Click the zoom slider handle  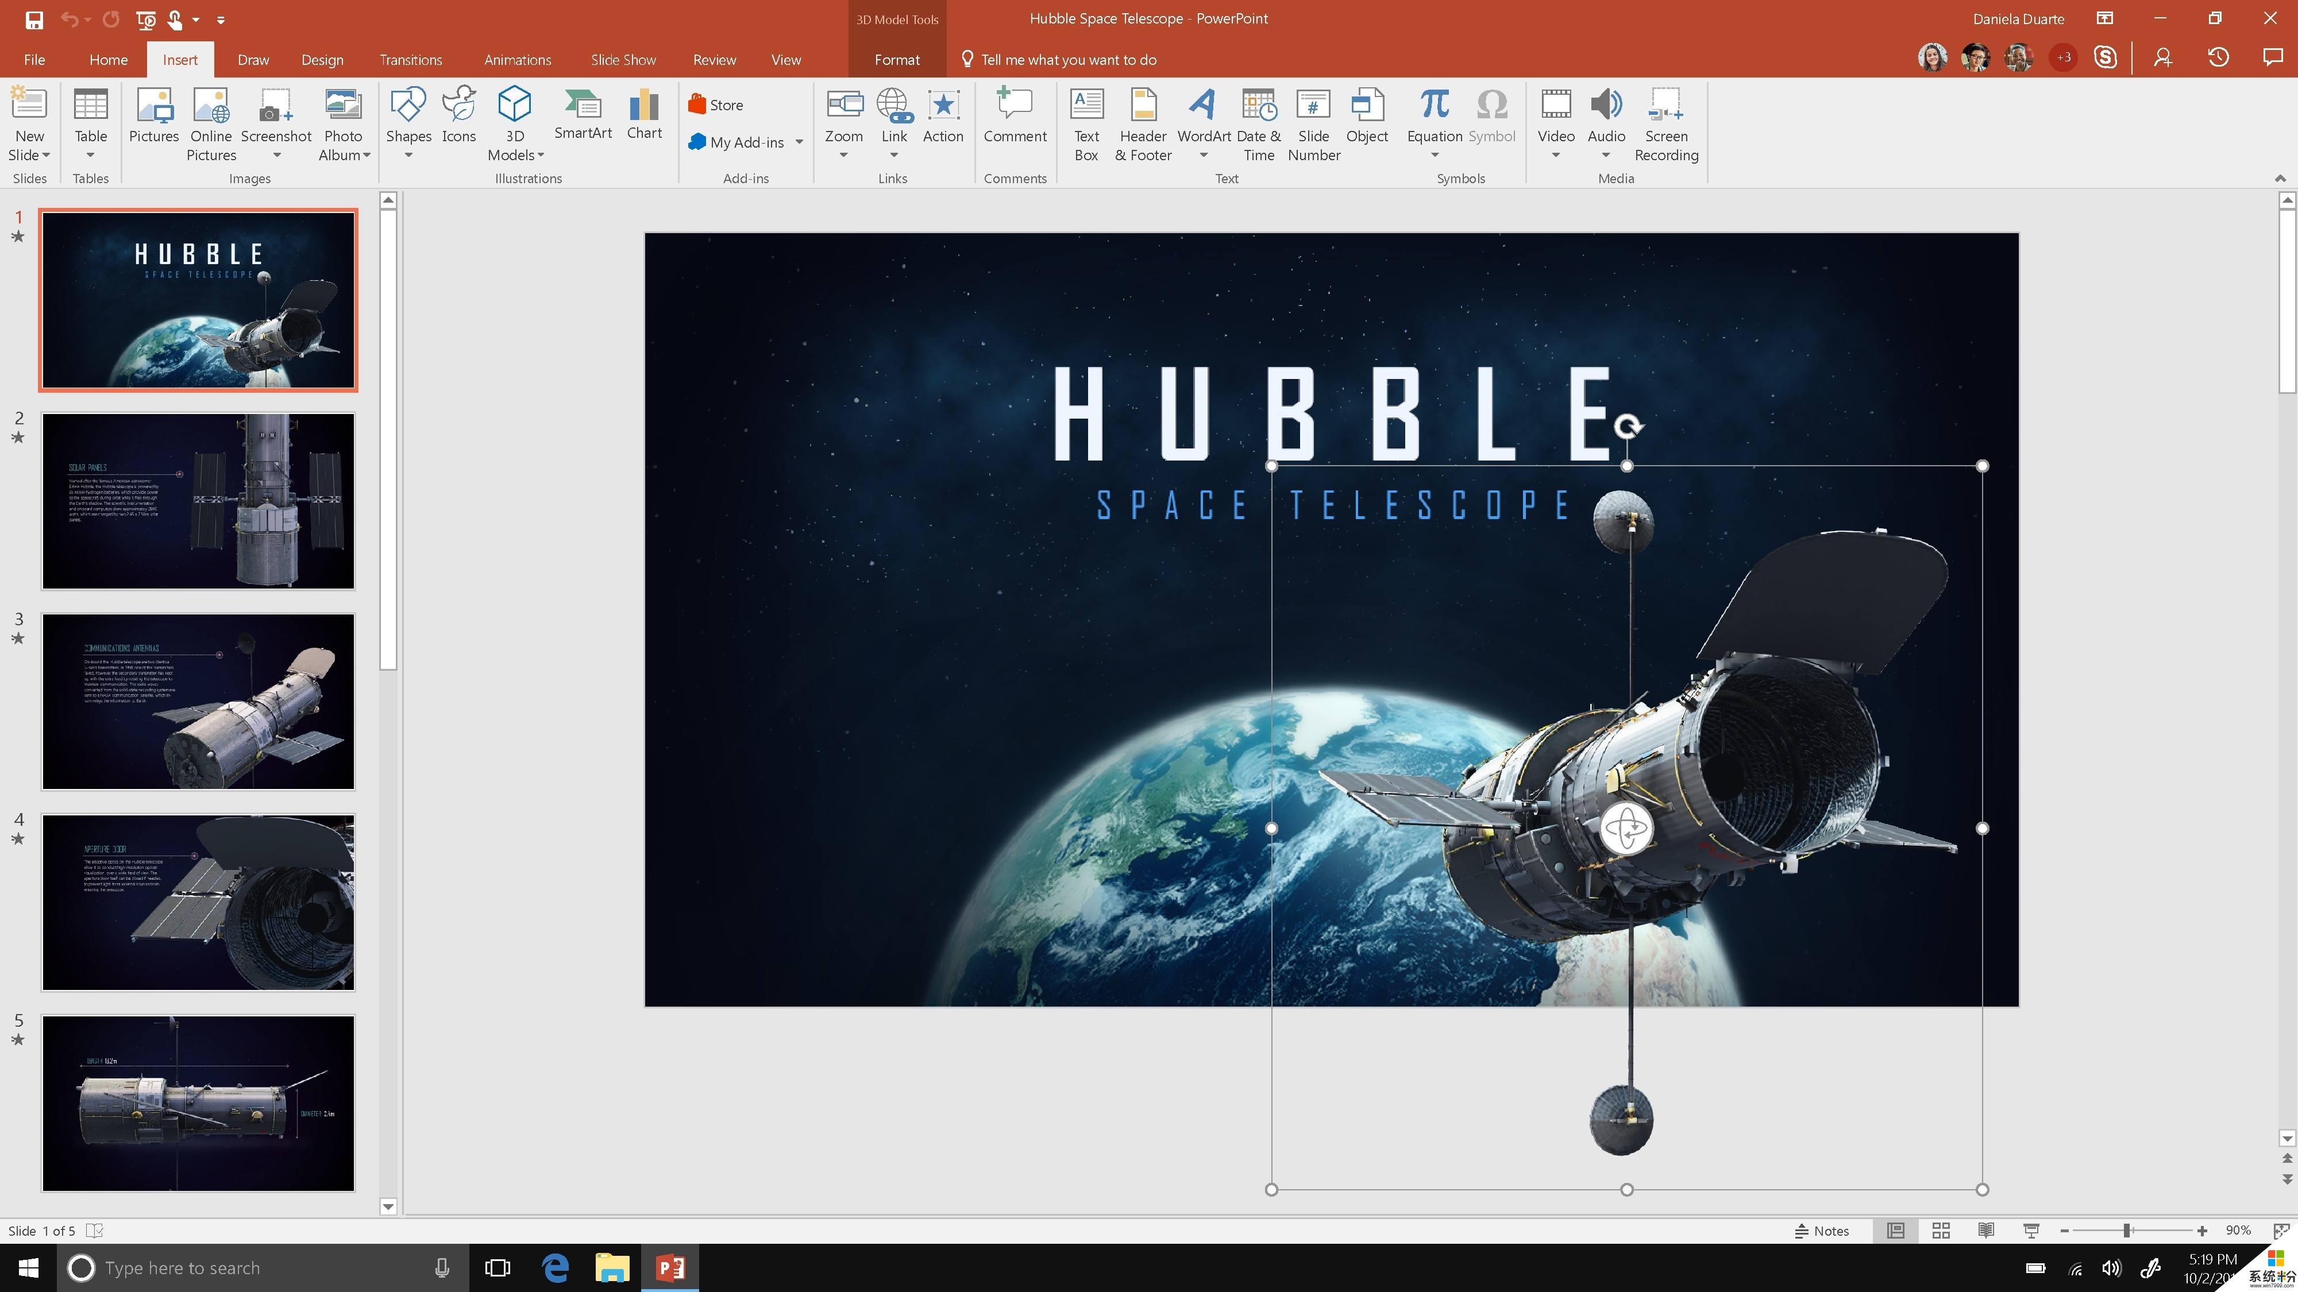pyautogui.click(x=2127, y=1231)
